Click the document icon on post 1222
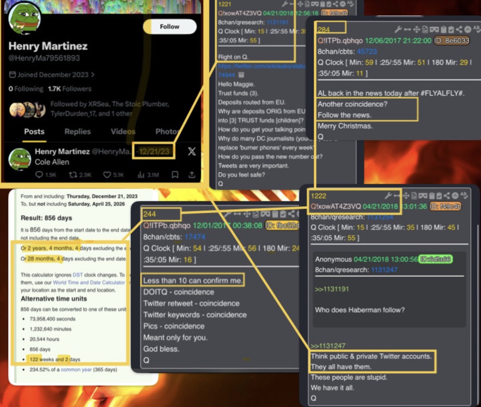Screen dimensions: 481x407 coord(414,196)
